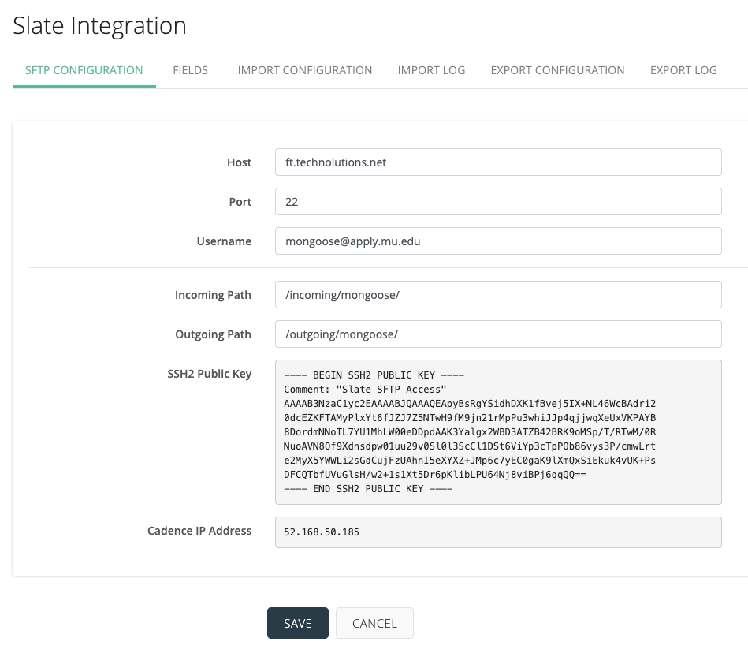View the Import Log tab

coord(431,70)
